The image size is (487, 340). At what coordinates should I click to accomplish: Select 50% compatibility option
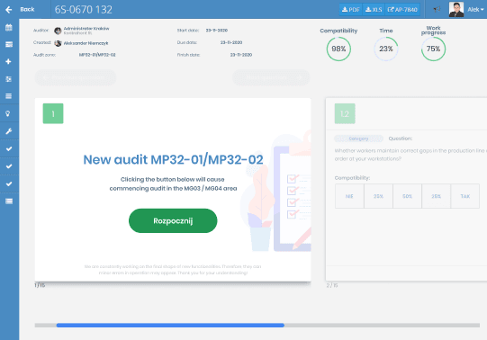(407, 196)
